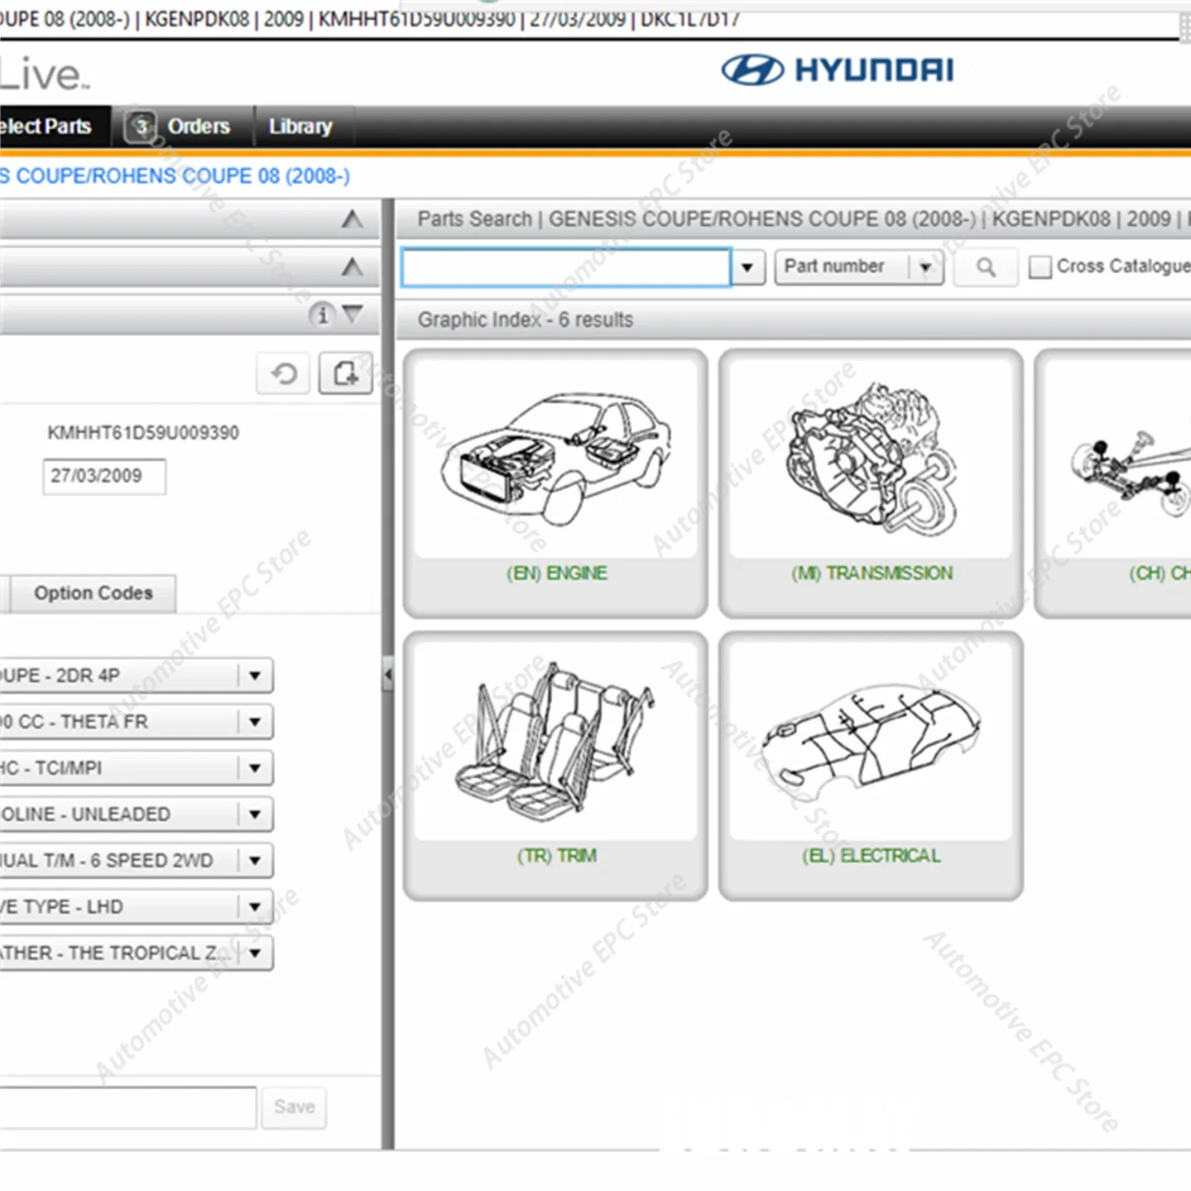Expand the THETA FR engine option dropdown

click(254, 722)
